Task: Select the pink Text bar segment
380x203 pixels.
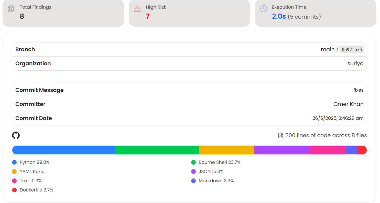Action: [327, 150]
